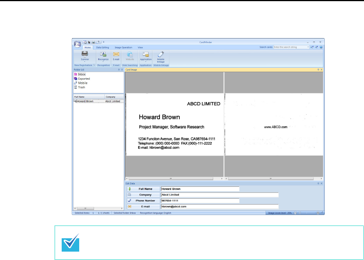Image resolution: width=364 pixels, height=260 pixels.
Task: Sort by the Company column header
Action: [x=114, y=97]
